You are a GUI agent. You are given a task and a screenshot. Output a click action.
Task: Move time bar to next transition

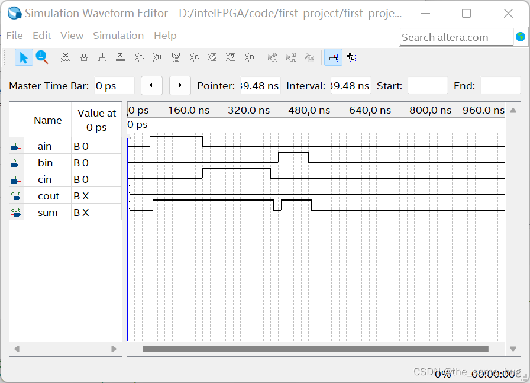[x=180, y=86]
